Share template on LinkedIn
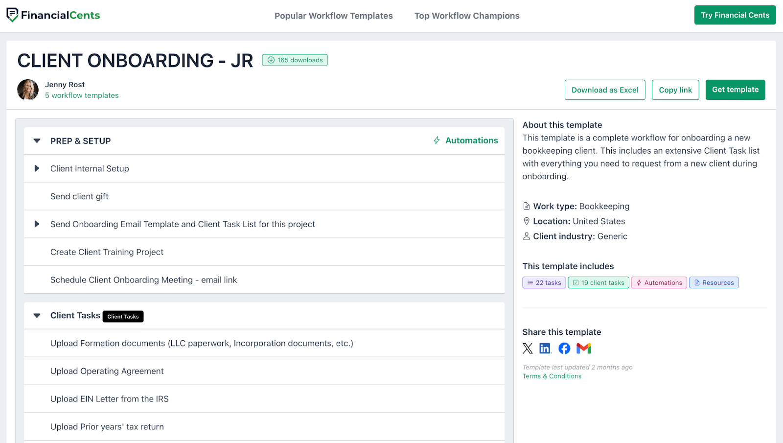 click(x=545, y=349)
